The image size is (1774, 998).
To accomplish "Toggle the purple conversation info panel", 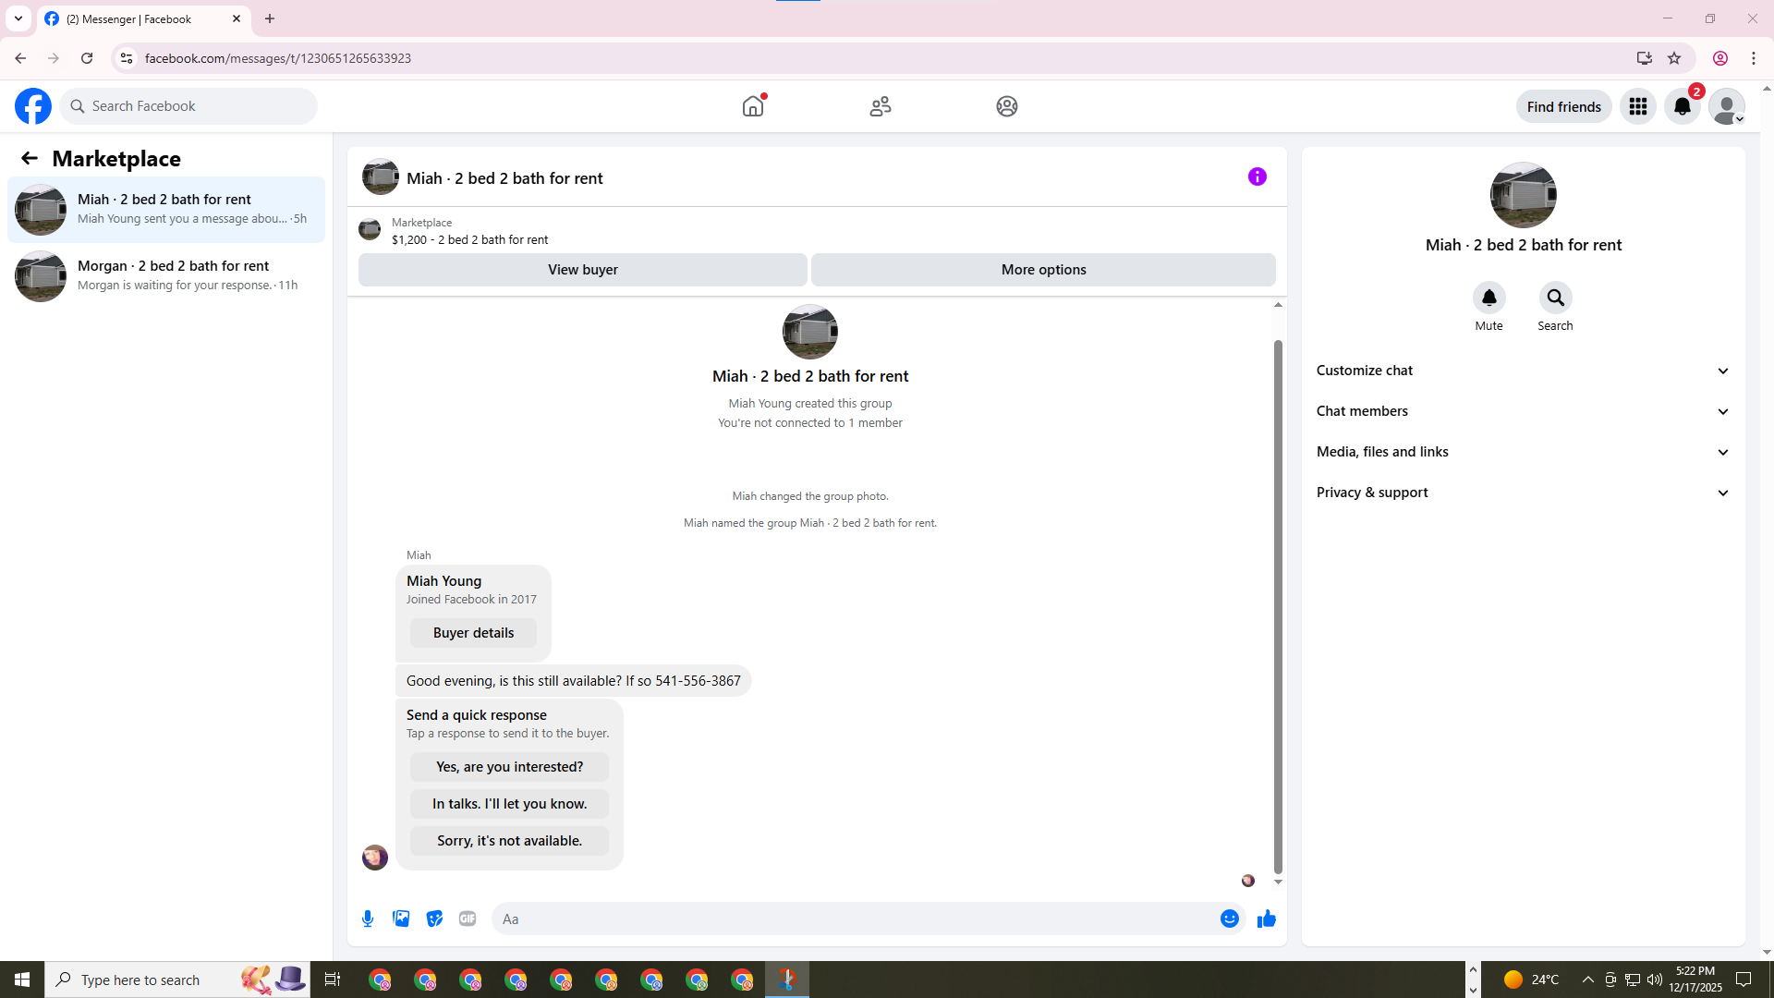I will point(1257,176).
